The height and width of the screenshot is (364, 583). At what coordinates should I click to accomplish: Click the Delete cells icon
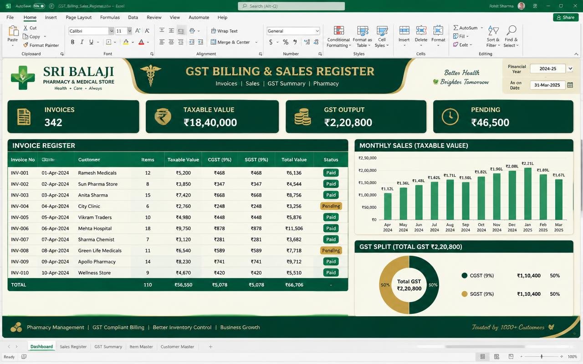421,30
